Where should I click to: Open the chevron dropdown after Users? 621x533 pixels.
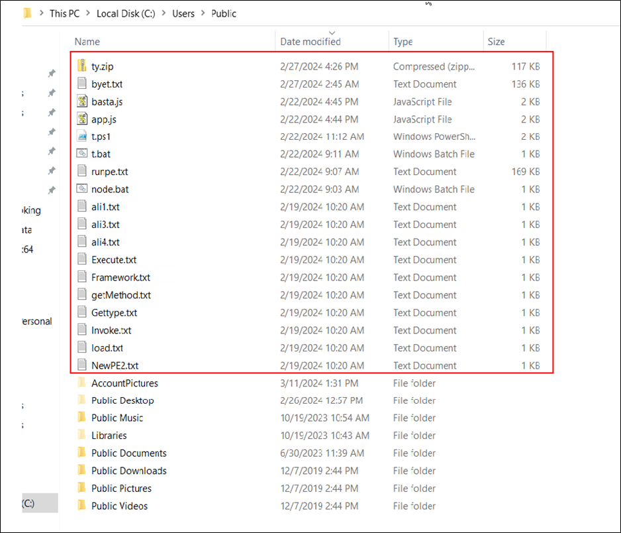tap(203, 13)
